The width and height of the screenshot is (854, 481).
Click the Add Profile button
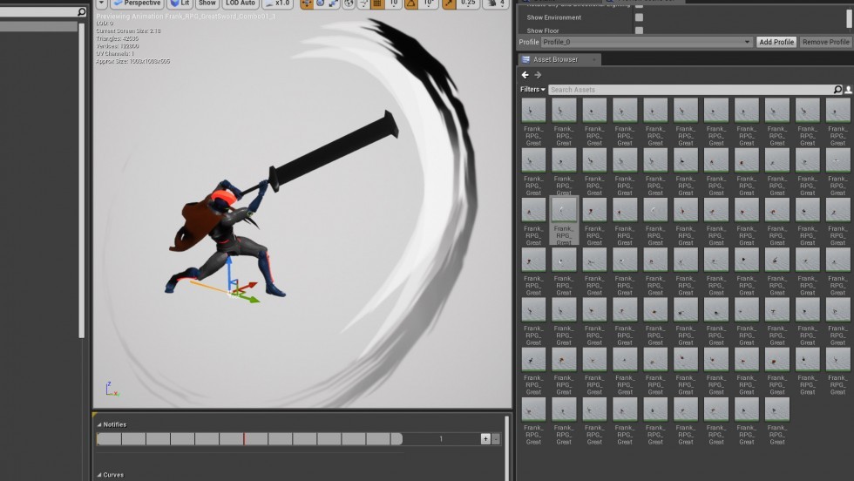coord(776,42)
